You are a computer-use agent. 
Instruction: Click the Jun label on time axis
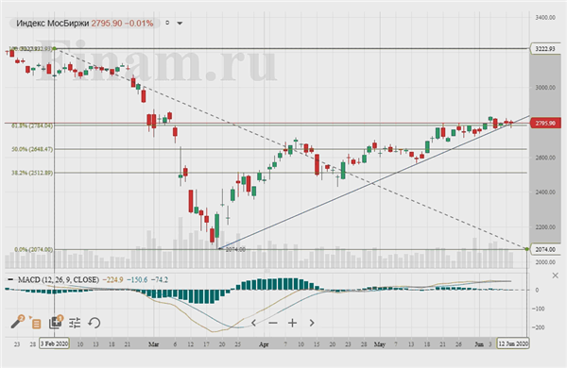[x=479, y=344]
